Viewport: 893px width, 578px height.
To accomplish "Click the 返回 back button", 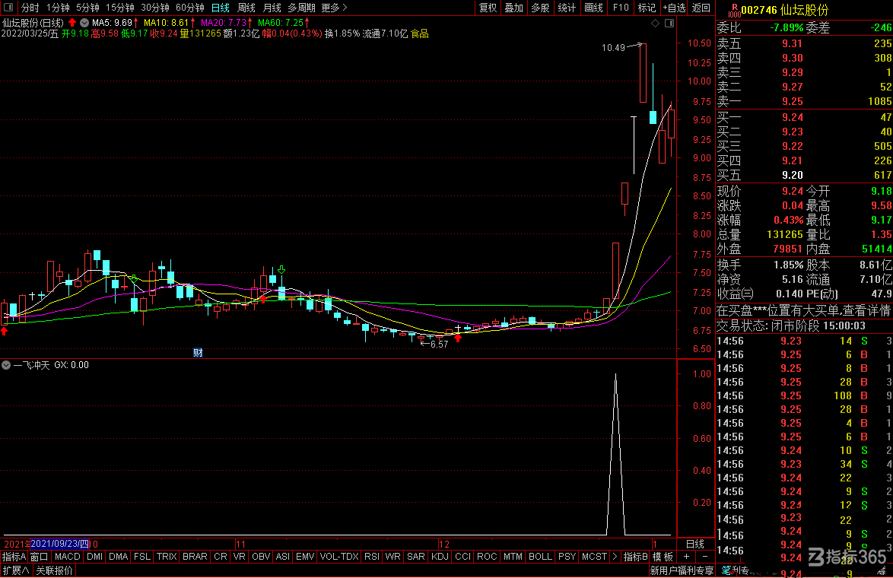I will click(x=701, y=8).
